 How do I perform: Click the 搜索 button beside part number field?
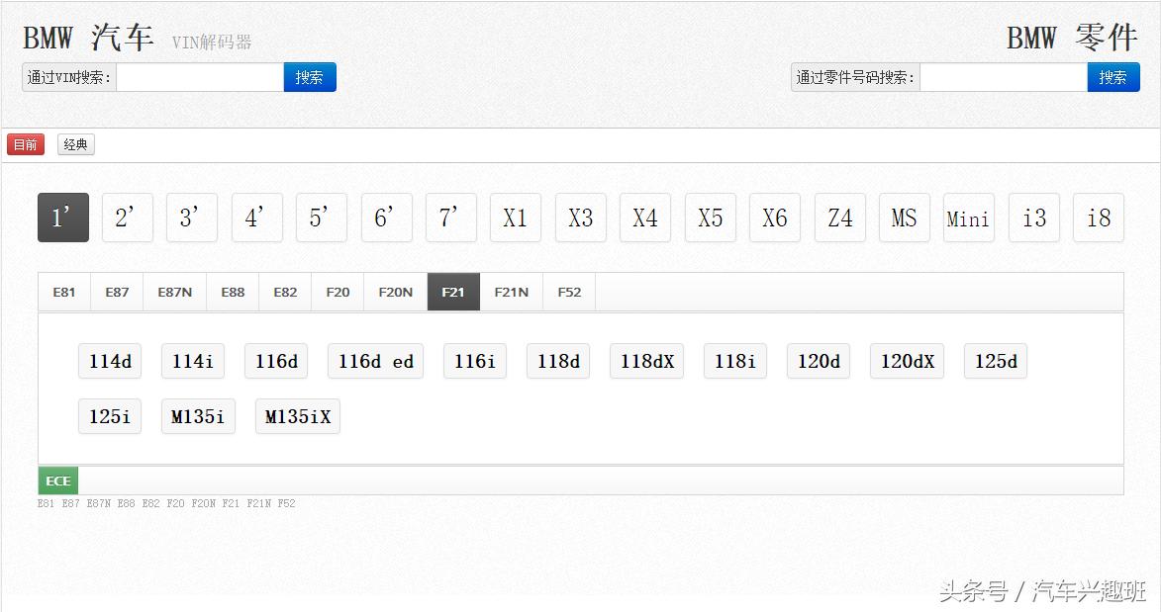coord(1113,77)
